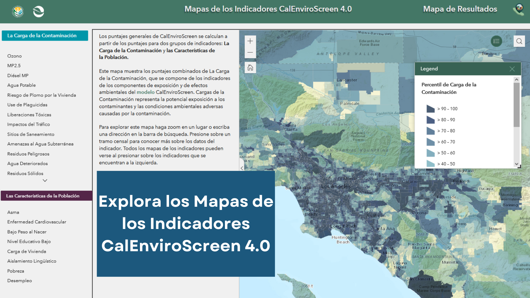Collapse side panel with left arrow
Image resolution: width=530 pixels, height=298 pixels.
point(242,168)
